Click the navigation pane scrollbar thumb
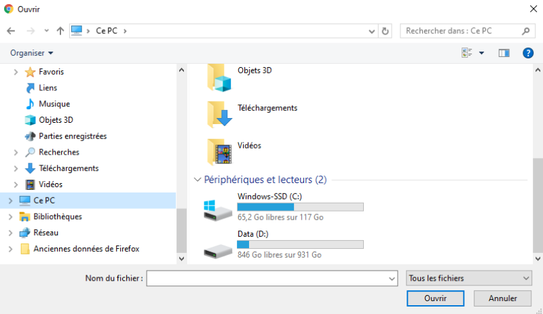The height and width of the screenshot is (314, 543). point(181,231)
